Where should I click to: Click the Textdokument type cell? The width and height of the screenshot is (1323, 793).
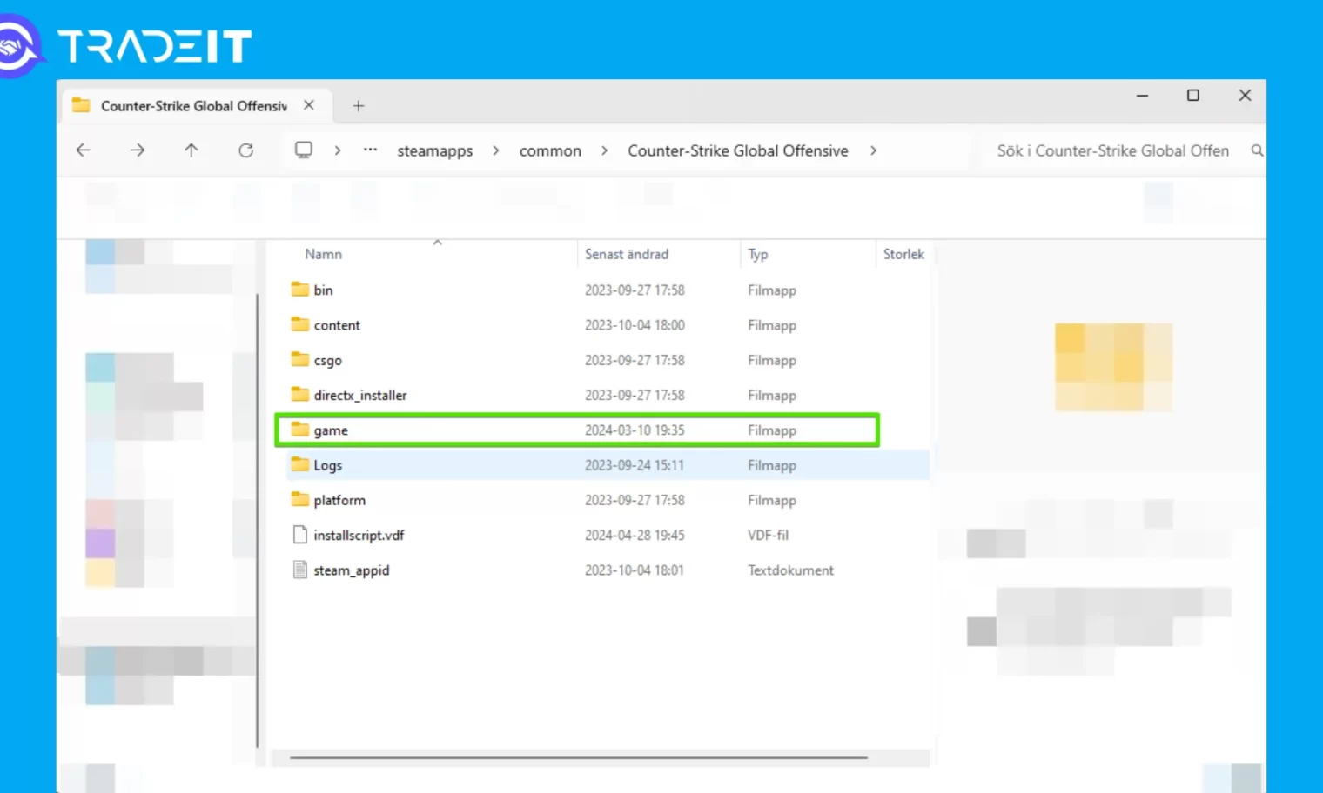(790, 570)
